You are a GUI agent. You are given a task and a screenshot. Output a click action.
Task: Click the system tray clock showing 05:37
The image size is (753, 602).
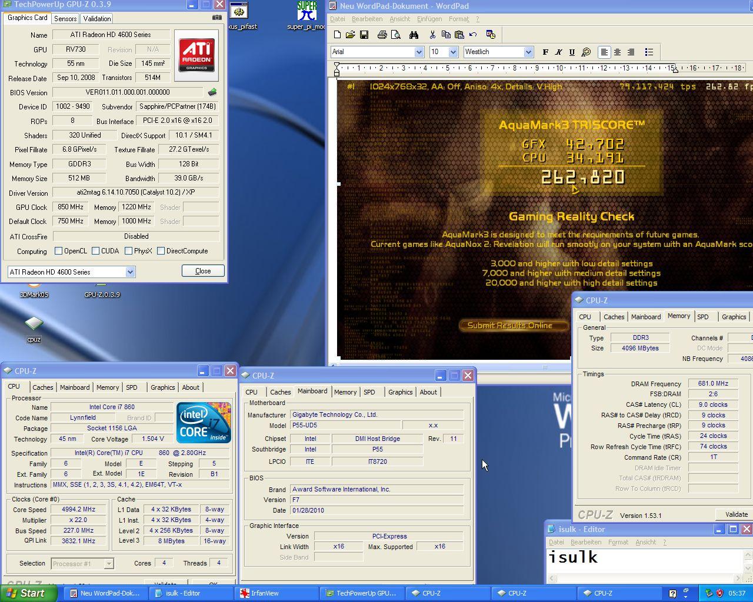pos(737,593)
